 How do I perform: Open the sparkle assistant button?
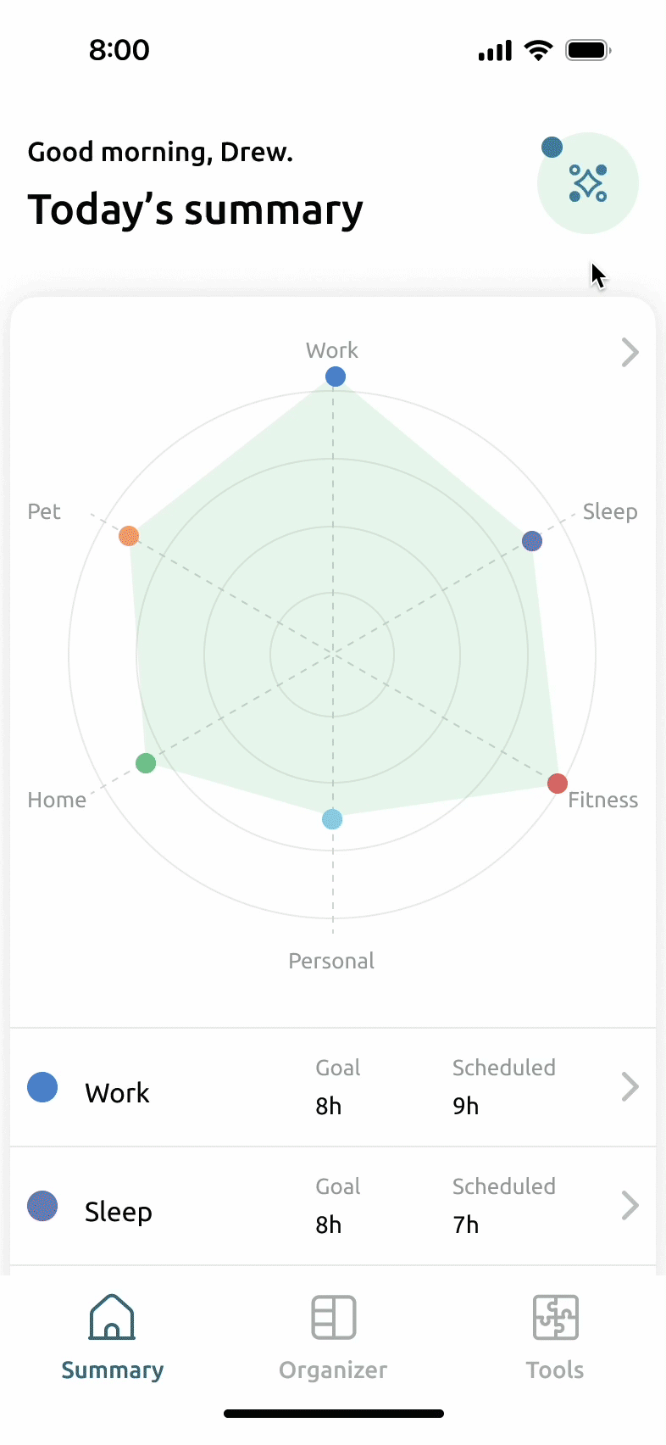click(587, 183)
